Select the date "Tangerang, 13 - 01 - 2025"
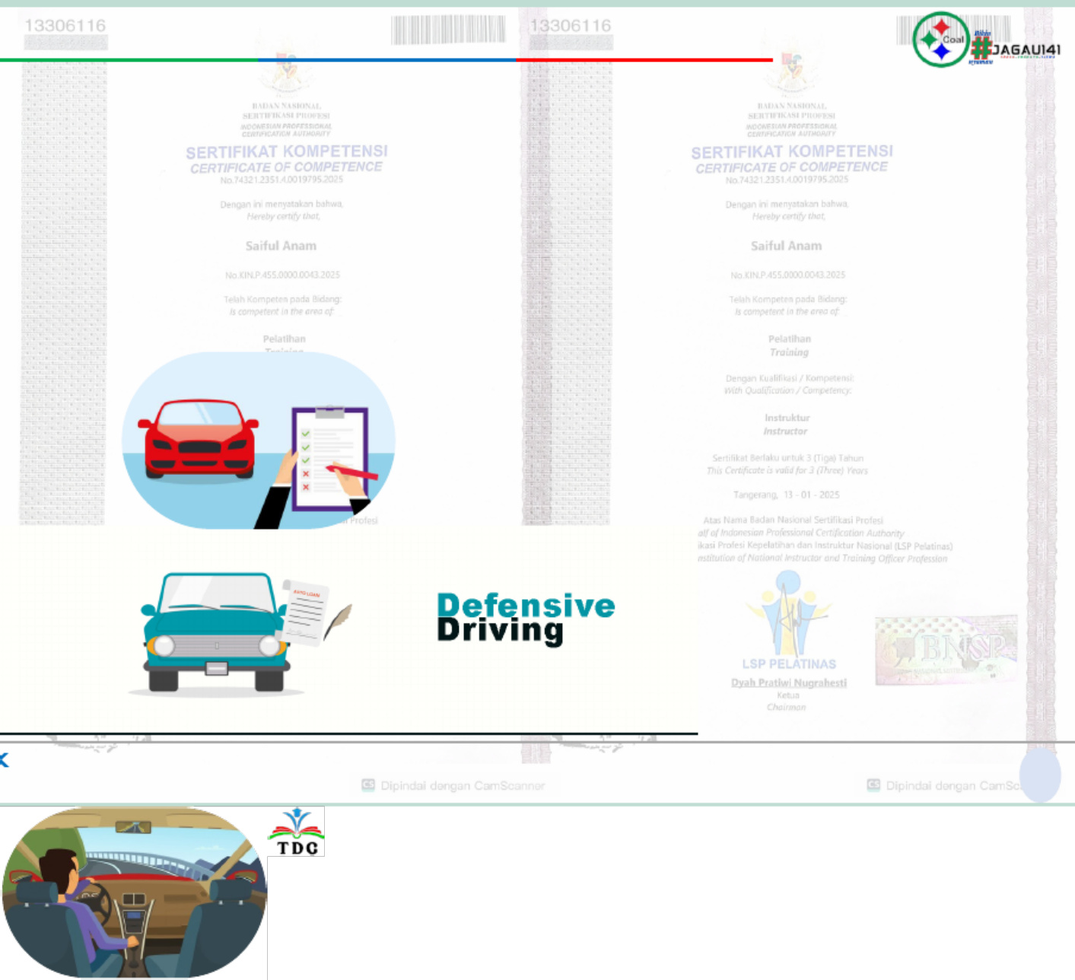The height and width of the screenshot is (980, 1075). point(787,495)
